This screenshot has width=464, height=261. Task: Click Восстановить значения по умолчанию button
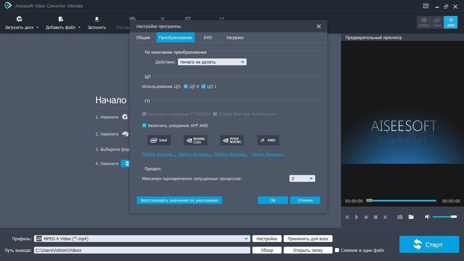click(179, 200)
